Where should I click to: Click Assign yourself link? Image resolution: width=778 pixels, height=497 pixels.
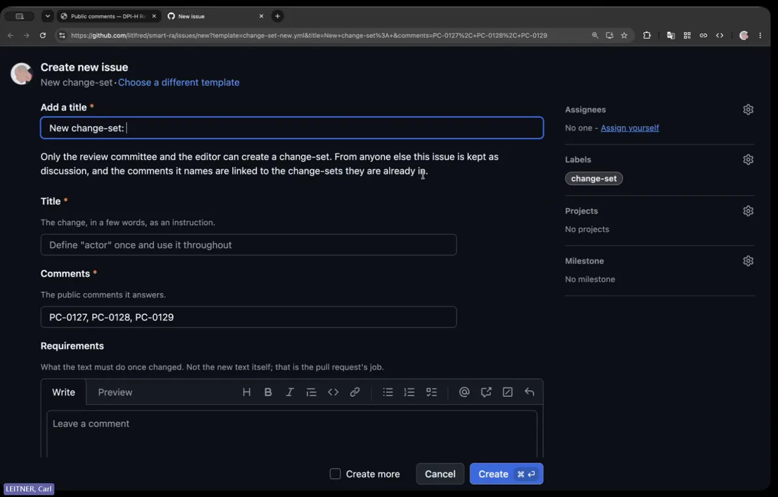[630, 128]
